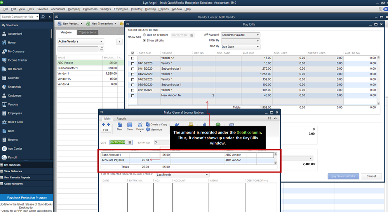The height and width of the screenshot is (212, 388).
Task: Open the Docs shortcut
Action: click(11, 131)
